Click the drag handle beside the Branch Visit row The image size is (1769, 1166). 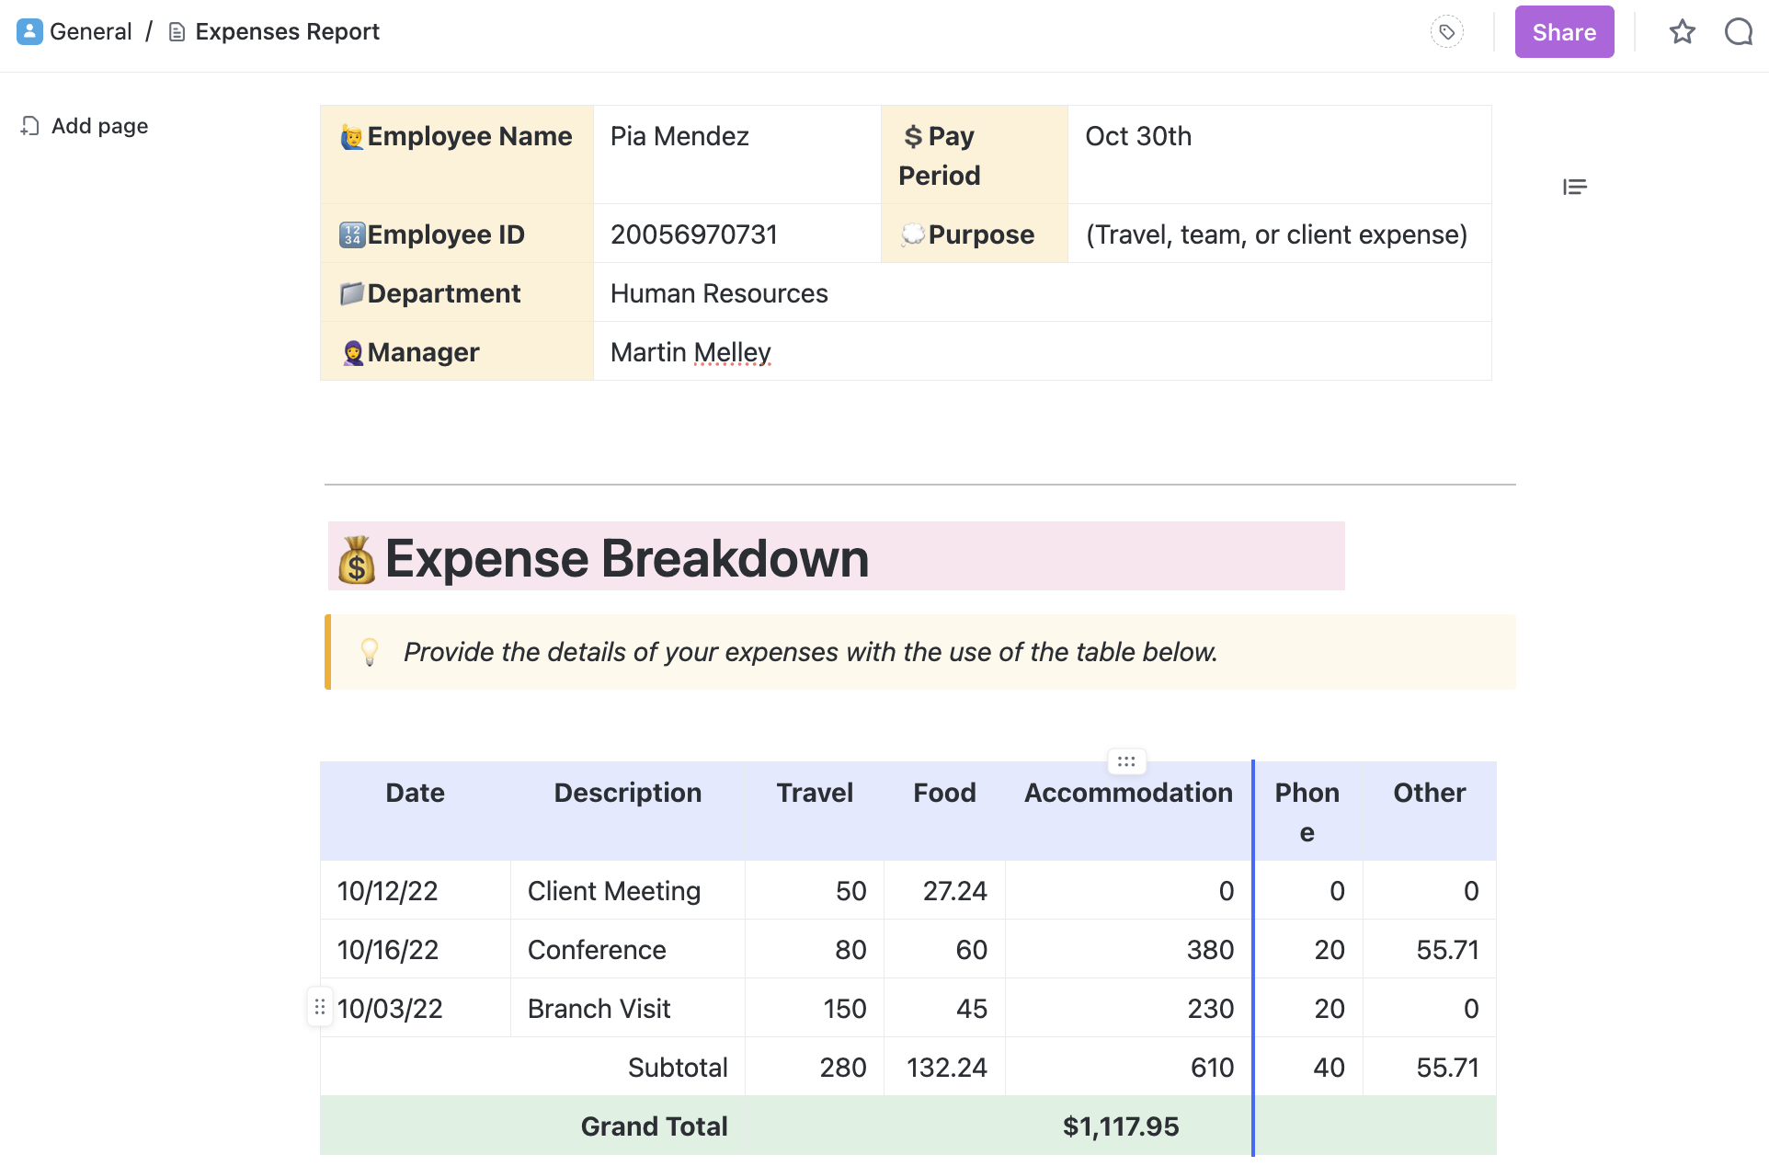319,1007
